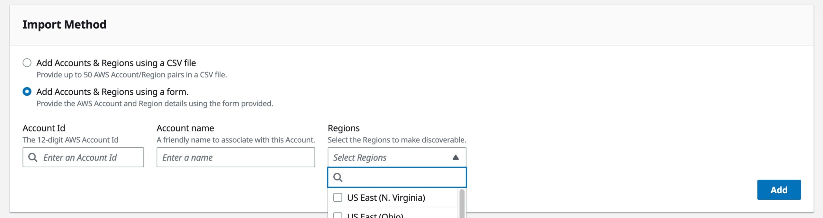The height and width of the screenshot is (218, 823).
Task: Click the magnifier icon in Account Id field
Action: click(33, 157)
